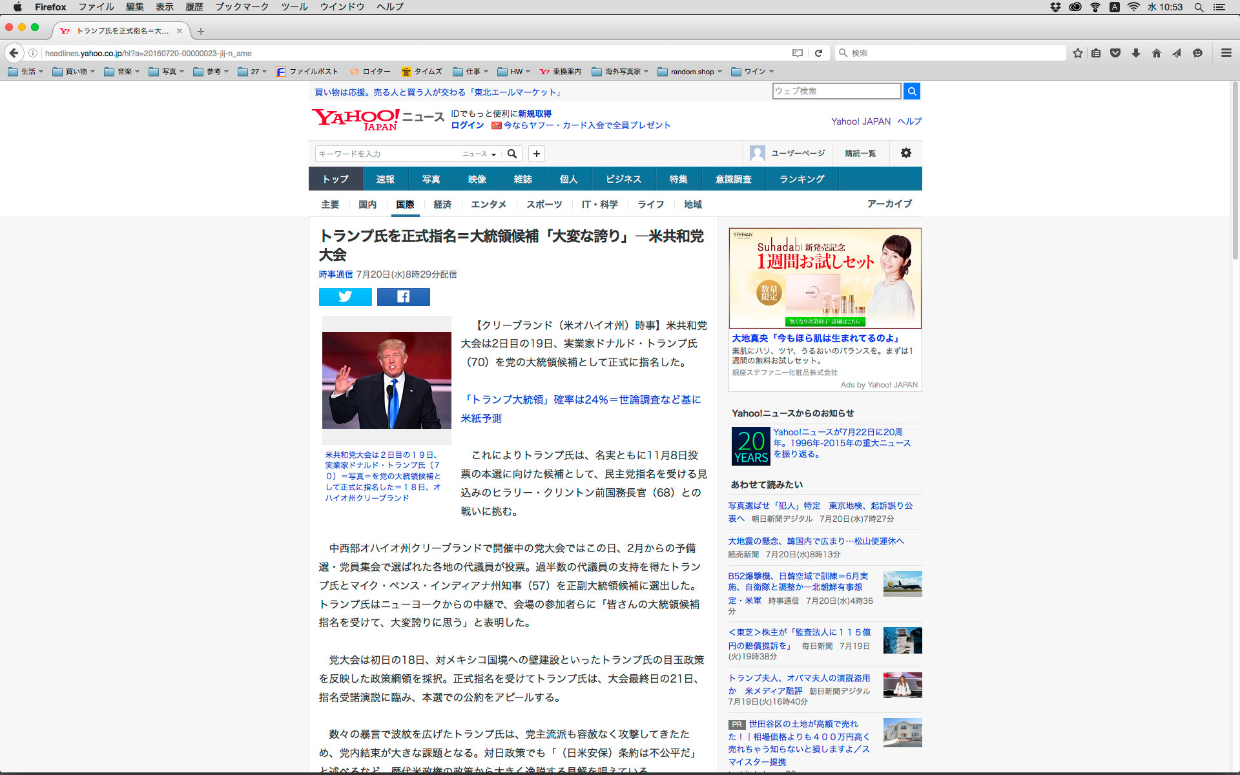Image resolution: width=1240 pixels, height=775 pixels.
Task: Share article on Twitter
Action: 345,296
